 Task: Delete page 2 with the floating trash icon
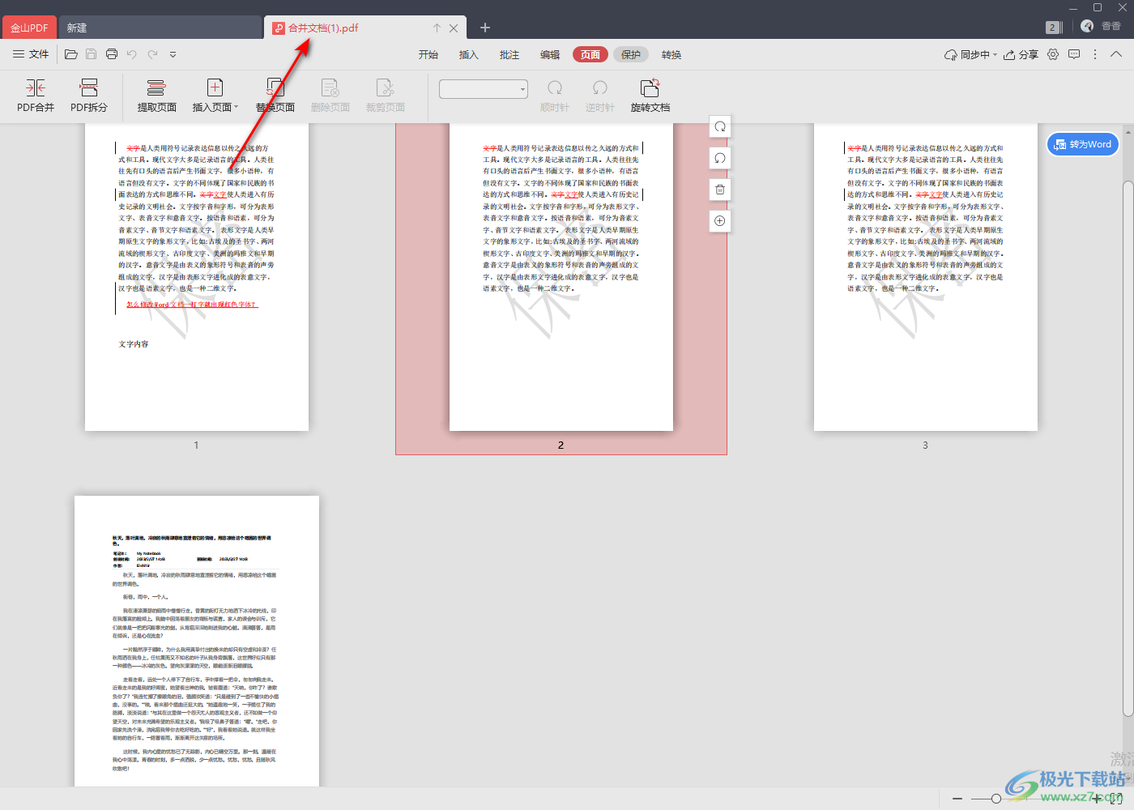[719, 190]
